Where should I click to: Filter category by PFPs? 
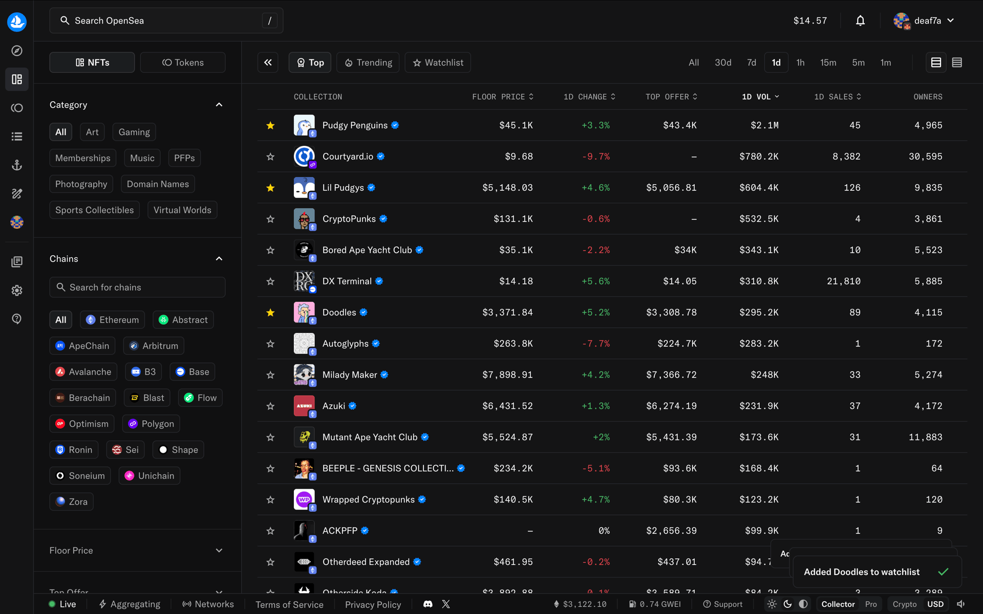pos(184,158)
